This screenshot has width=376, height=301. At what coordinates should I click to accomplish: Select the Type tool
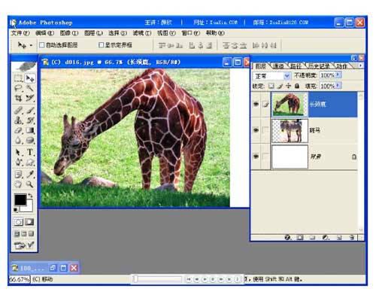[30, 152]
